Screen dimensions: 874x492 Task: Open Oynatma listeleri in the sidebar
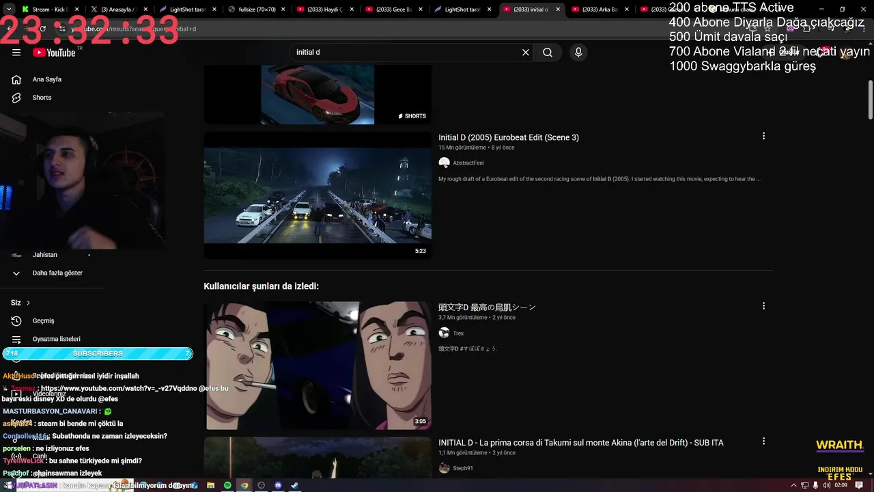coord(56,339)
